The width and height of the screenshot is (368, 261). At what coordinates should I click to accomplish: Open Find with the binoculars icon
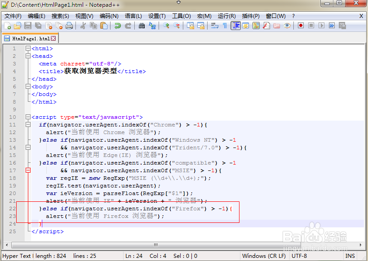[x=142, y=26]
